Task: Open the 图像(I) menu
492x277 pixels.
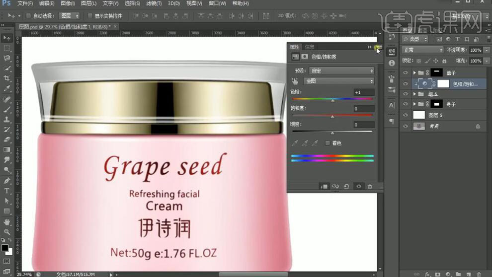Action: (x=68, y=3)
